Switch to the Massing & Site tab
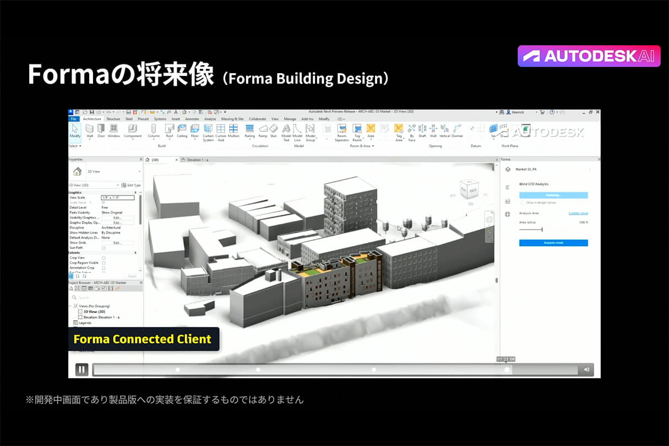The height and width of the screenshot is (446, 669). pos(232,119)
